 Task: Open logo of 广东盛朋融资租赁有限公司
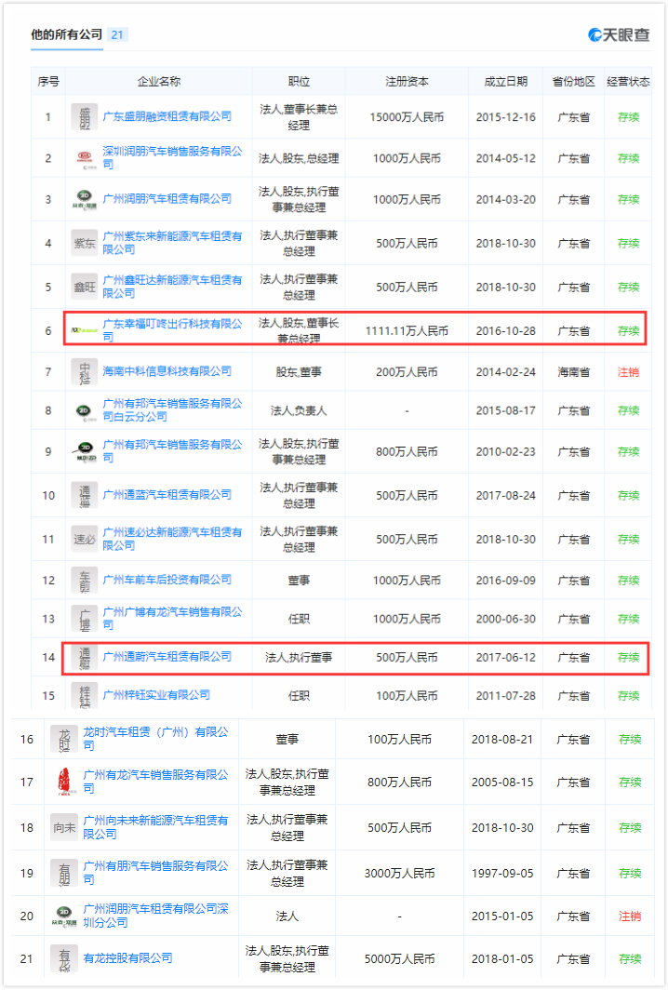pos(84,117)
